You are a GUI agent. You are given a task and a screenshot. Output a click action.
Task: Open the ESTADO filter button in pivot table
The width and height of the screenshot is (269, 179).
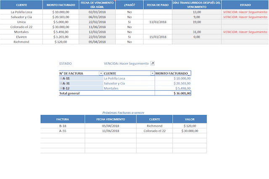click(x=153, y=63)
